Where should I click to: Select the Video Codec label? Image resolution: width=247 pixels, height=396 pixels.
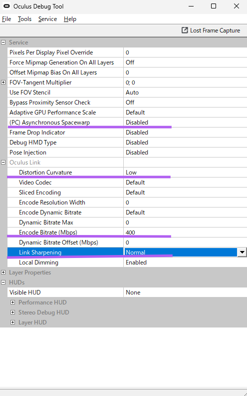coord(35,182)
